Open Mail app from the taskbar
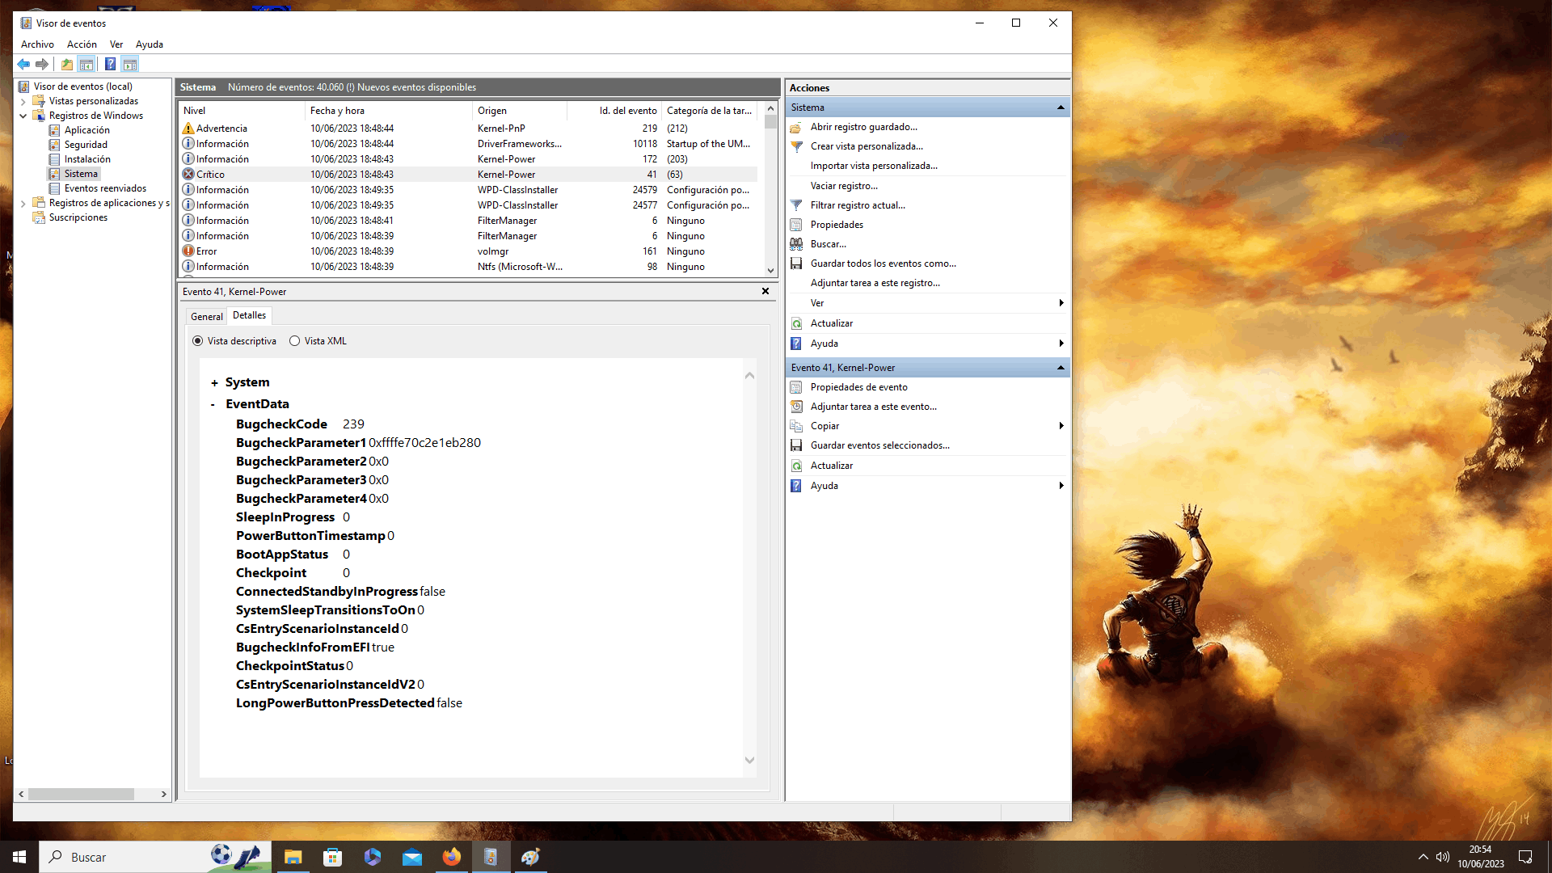Viewport: 1552px width, 873px height. [x=412, y=858]
